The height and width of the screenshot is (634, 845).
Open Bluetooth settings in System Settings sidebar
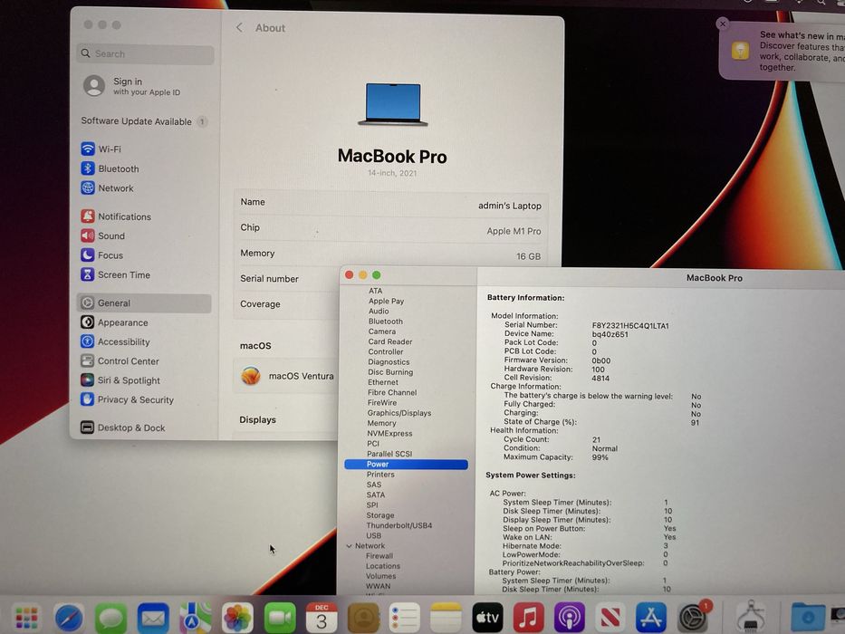pos(110,168)
